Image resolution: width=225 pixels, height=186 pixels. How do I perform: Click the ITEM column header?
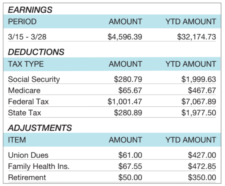(17, 140)
